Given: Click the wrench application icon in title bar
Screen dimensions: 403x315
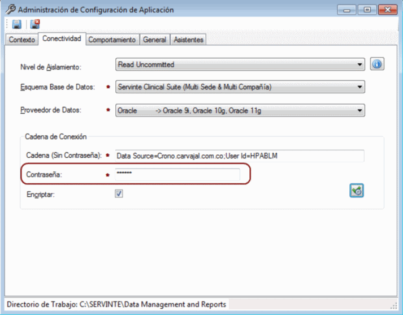Looking at the screenshot, I should (x=10, y=9).
